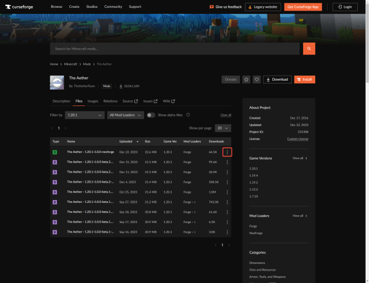Switch to the Relations tab

pyautogui.click(x=110, y=101)
